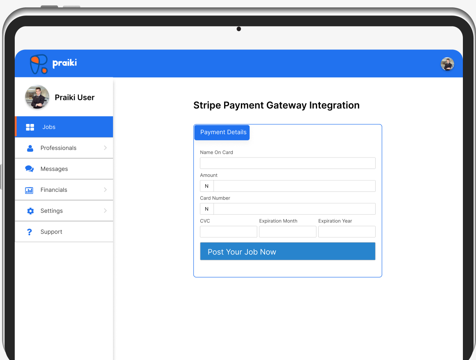Screen dimensions: 476x360
Task: Expand the Financials submenu chevron
Action: click(x=105, y=189)
